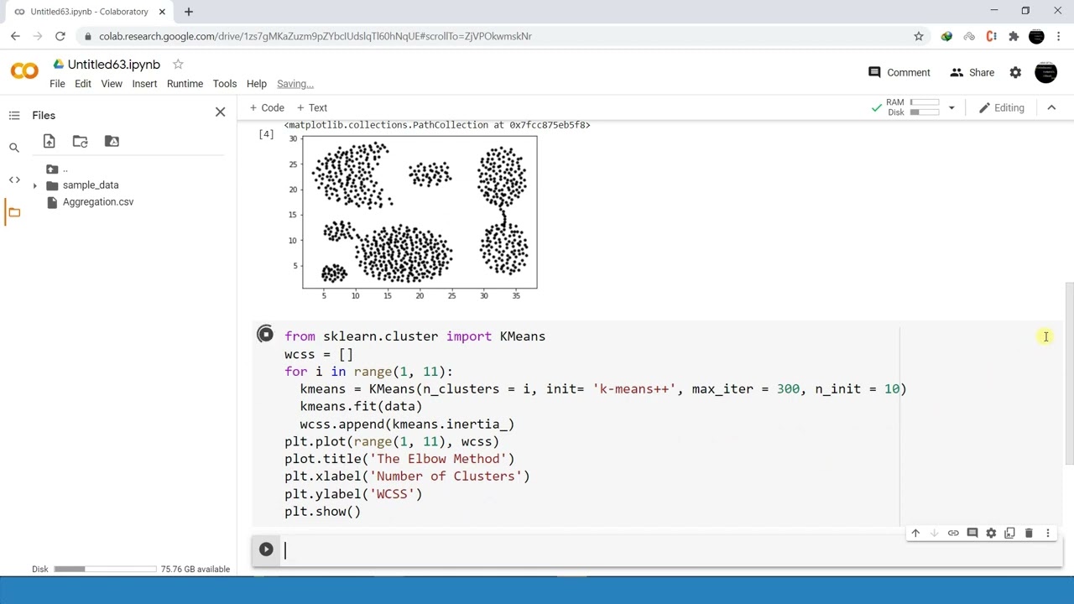Open a new browser tab

(189, 12)
